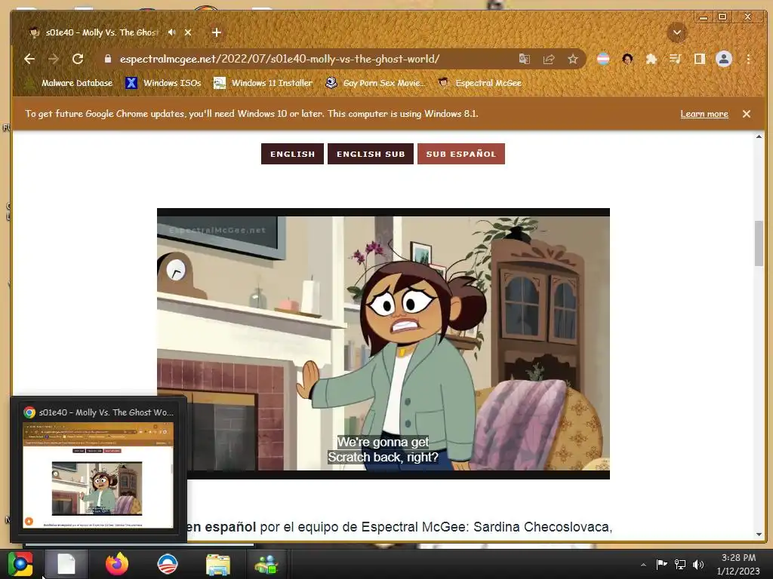Open the Chrome profile avatar

click(x=724, y=59)
